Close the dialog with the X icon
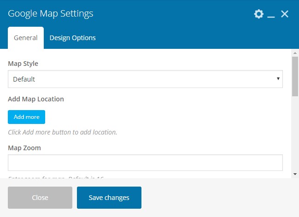Screen dimensions: 299x217 point(285,14)
